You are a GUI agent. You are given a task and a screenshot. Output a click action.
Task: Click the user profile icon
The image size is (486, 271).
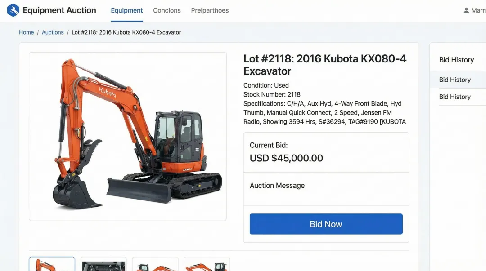point(466,10)
